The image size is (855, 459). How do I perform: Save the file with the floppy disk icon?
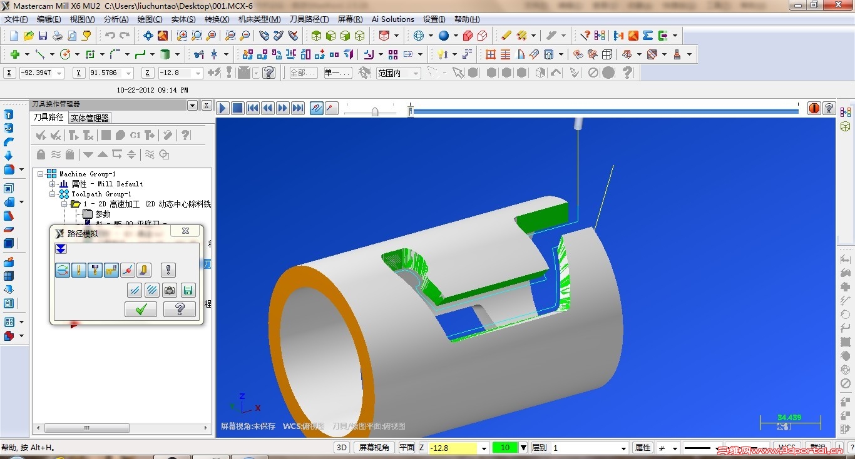coord(43,36)
